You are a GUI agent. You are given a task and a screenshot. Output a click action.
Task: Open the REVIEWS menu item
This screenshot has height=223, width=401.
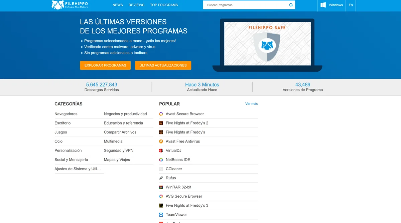136,5
